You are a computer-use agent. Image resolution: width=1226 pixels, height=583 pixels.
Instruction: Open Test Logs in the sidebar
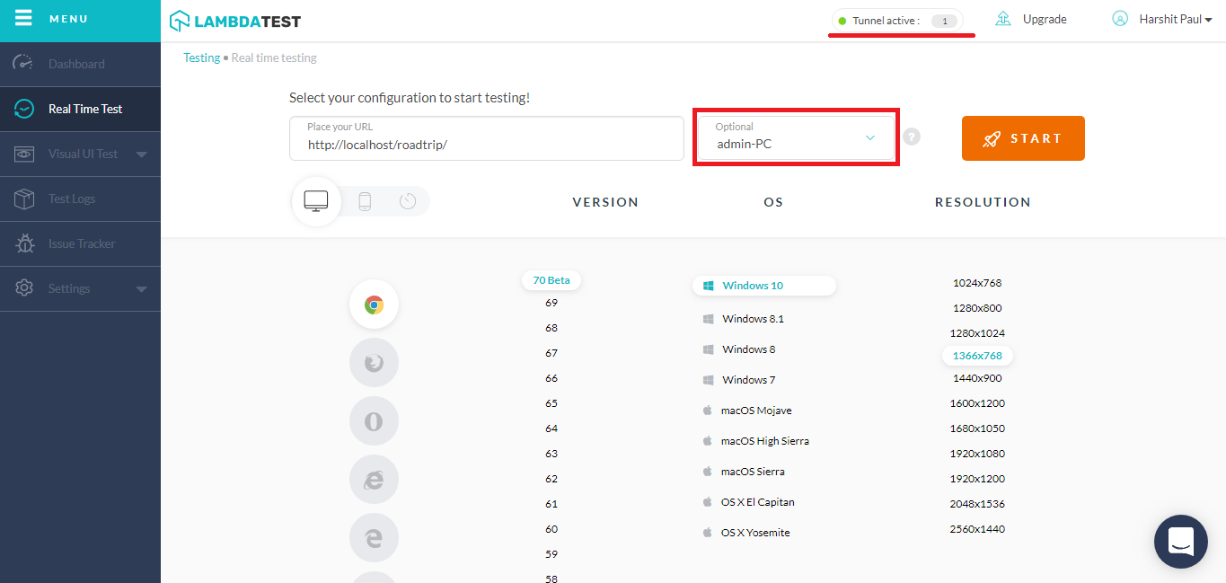[72, 199]
